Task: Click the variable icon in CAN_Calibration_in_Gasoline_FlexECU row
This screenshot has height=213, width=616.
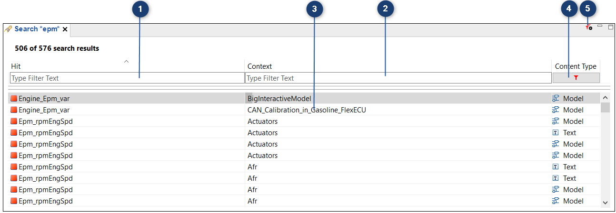Action: [14, 110]
